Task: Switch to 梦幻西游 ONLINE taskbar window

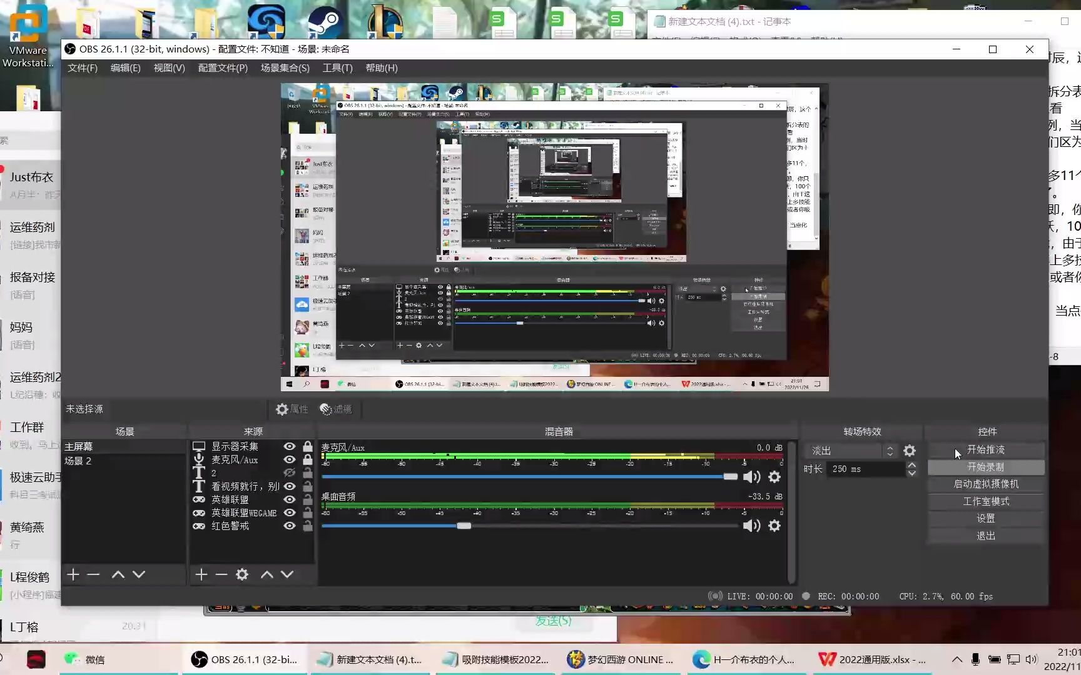Action: [x=621, y=659]
